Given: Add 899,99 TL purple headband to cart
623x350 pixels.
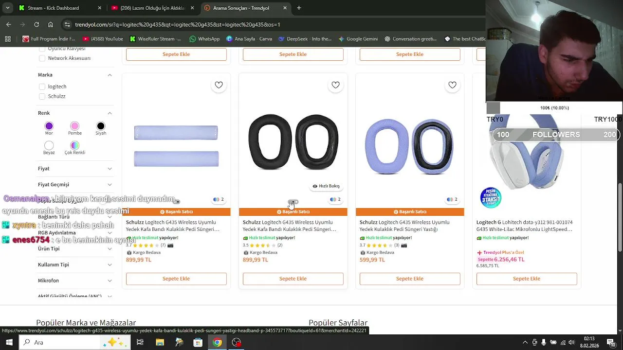Looking at the screenshot, I should coord(176,279).
